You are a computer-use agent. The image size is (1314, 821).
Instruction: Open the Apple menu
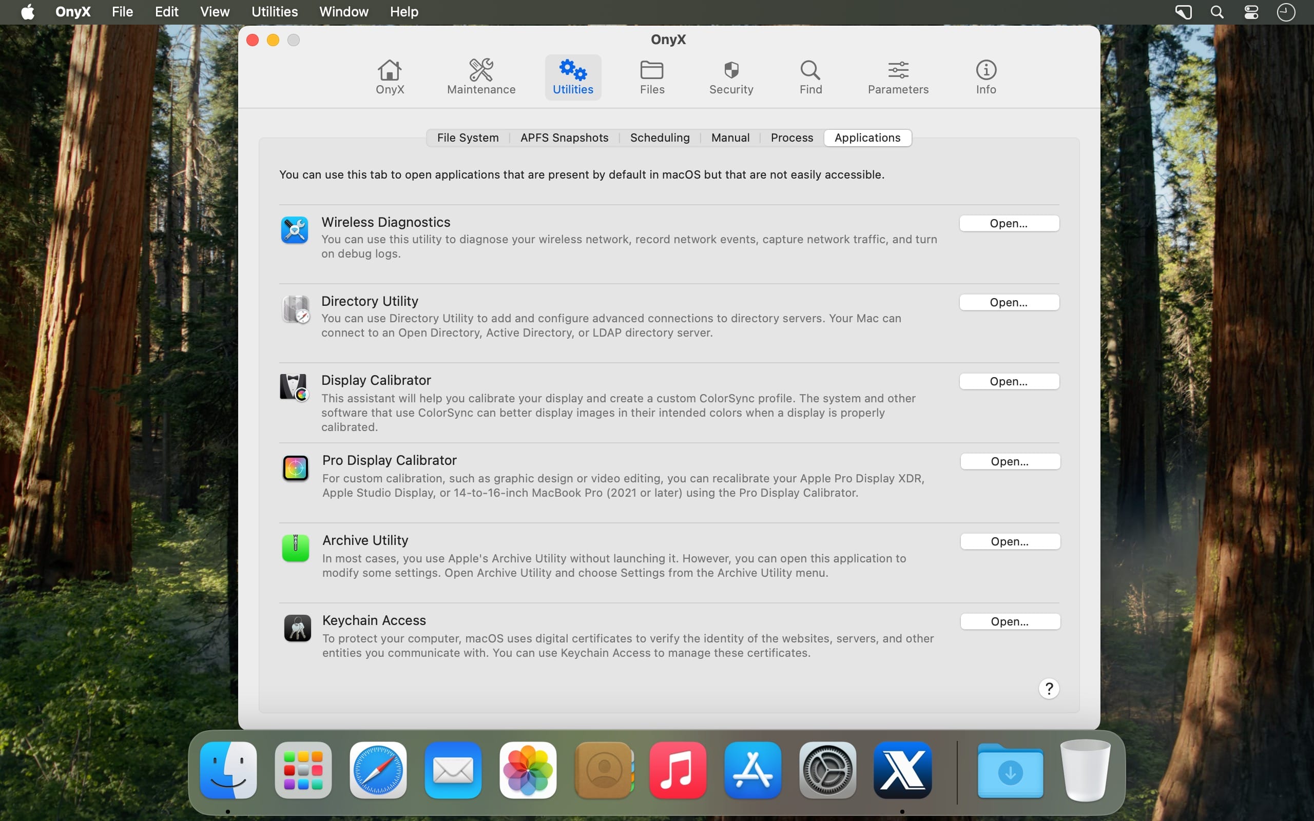tap(28, 12)
